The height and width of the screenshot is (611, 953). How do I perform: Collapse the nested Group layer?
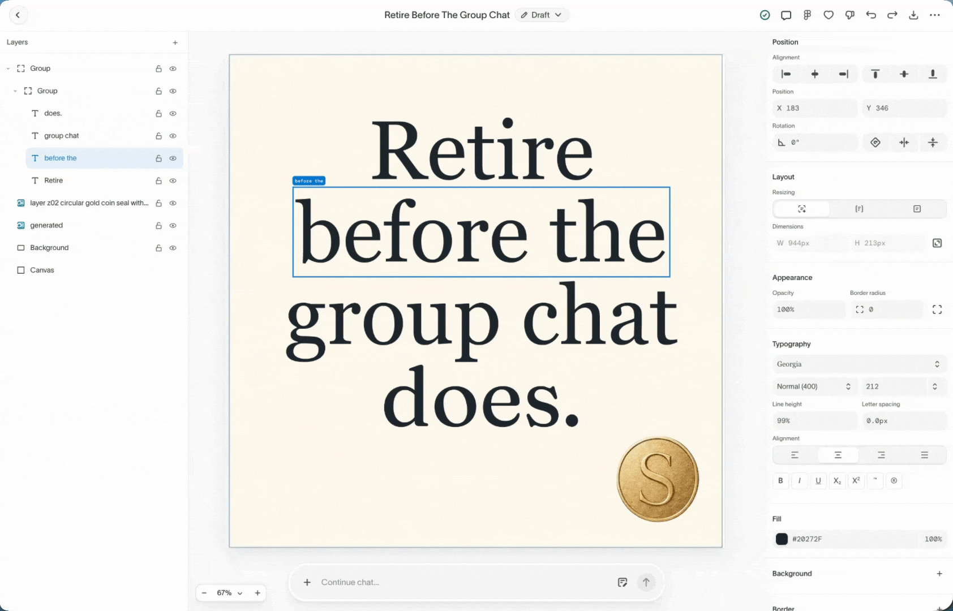(x=15, y=91)
